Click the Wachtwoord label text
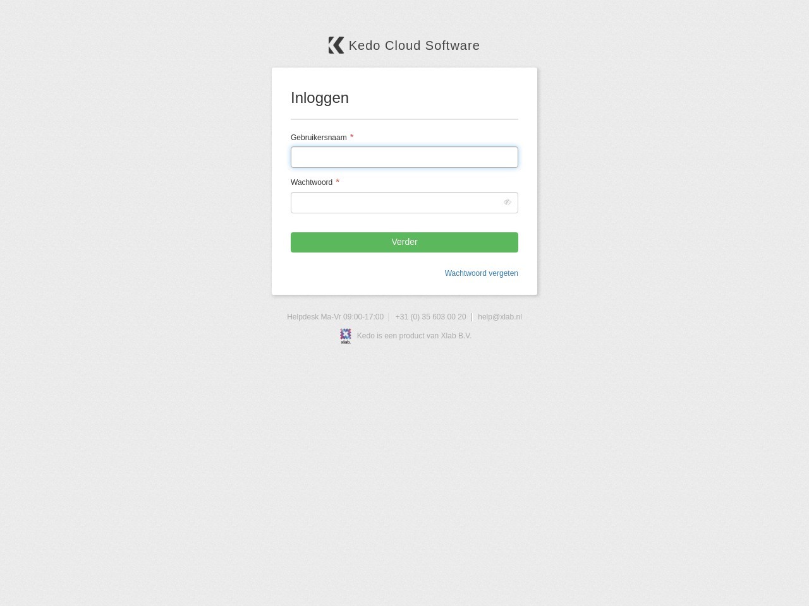This screenshot has height=606, width=809. pos(312,182)
